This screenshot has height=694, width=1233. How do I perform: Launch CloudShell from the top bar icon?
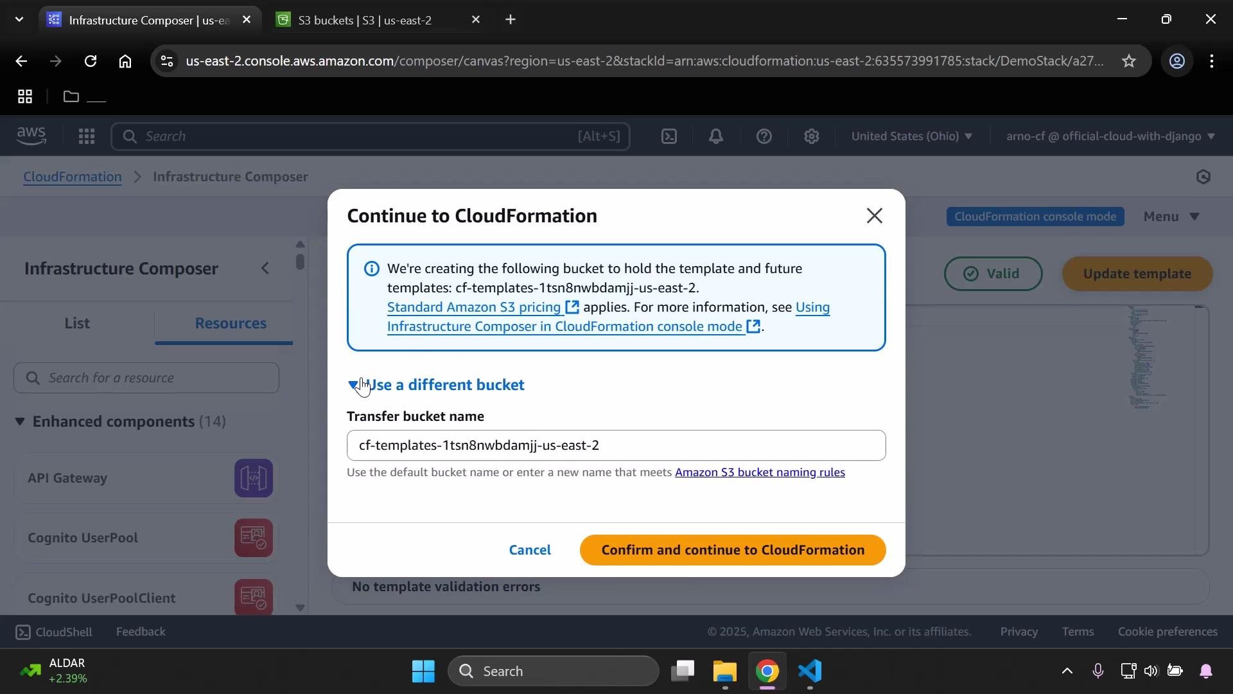669,136
